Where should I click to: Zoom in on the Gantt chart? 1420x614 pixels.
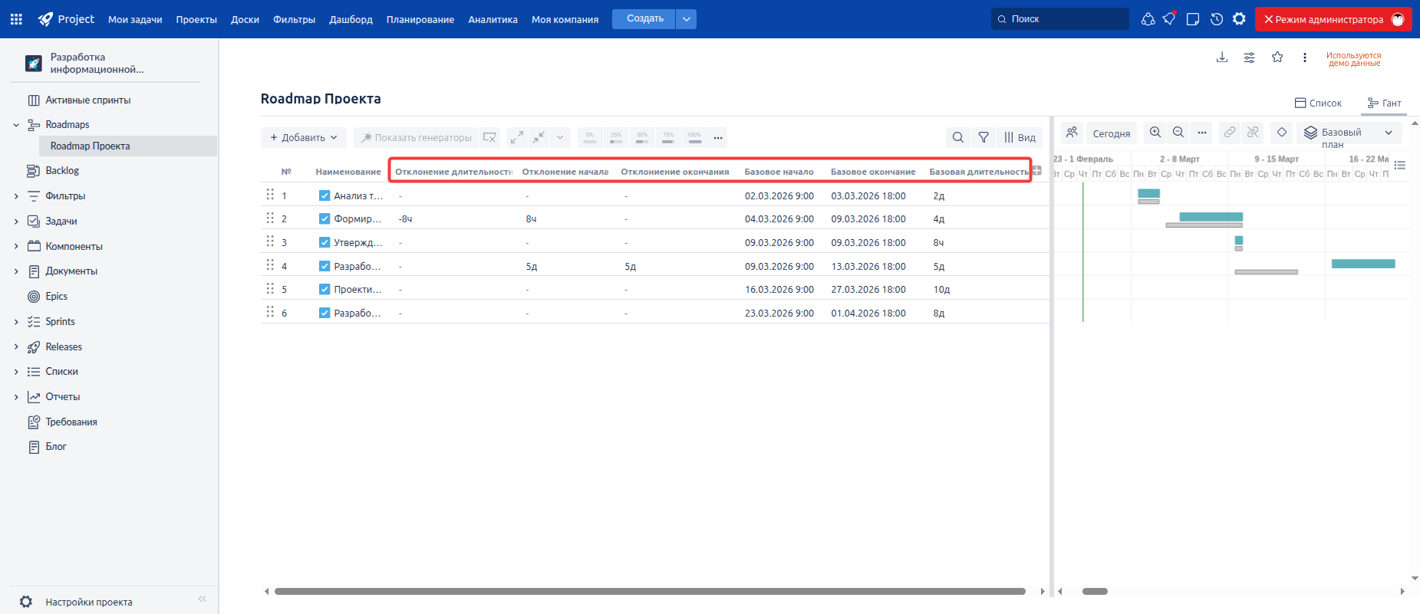pos(1155,133)
